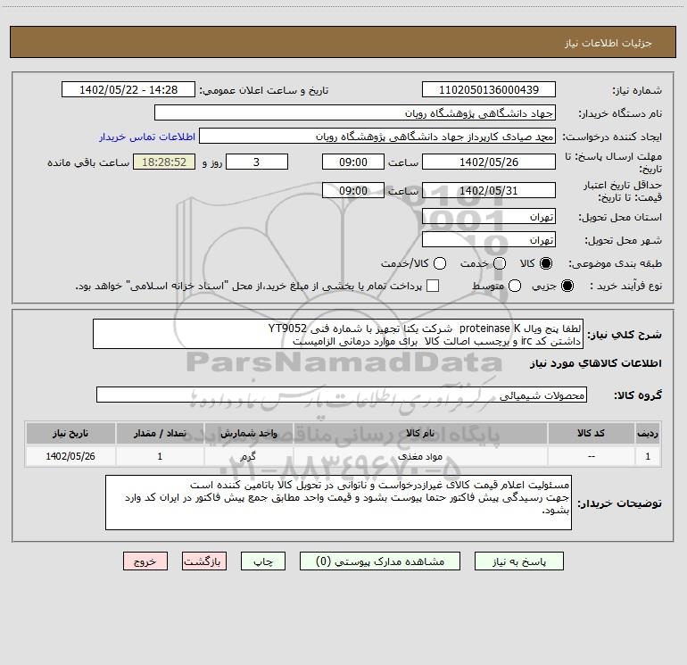687x665 pixels.
Task: Click the response deadline date 1402/05/26 field
Action: pyautogui.click(x=489, y=162)
